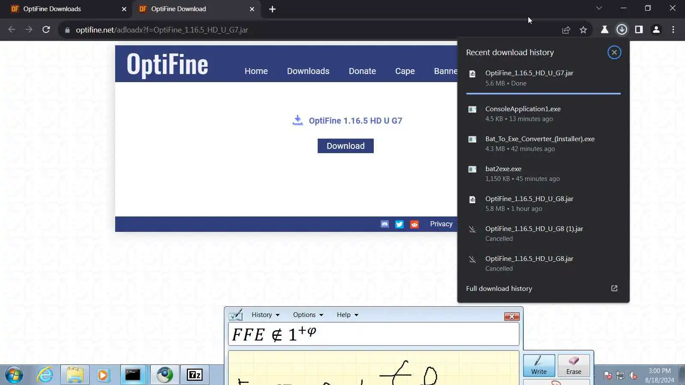685x385 pixels.
Task: Go to Home in OptiFine navigation
Action: [256, 71]
